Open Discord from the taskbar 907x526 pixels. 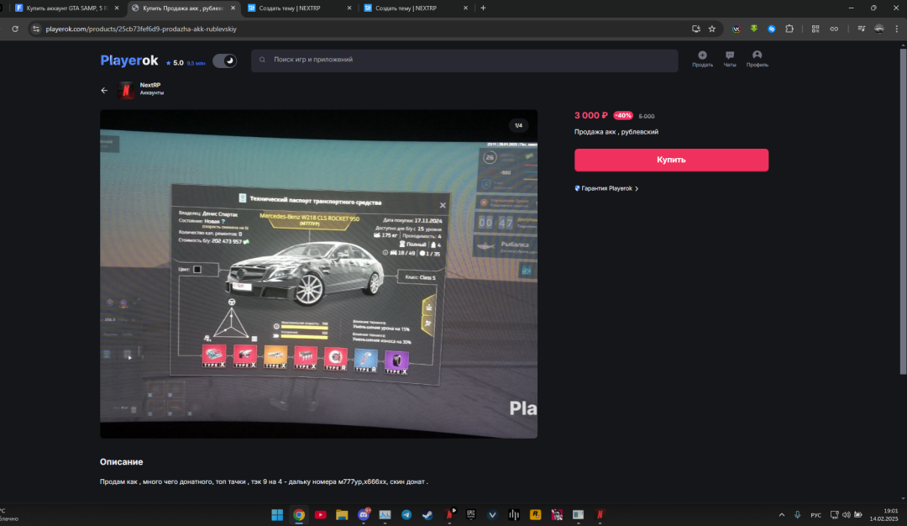click(364, 514)
